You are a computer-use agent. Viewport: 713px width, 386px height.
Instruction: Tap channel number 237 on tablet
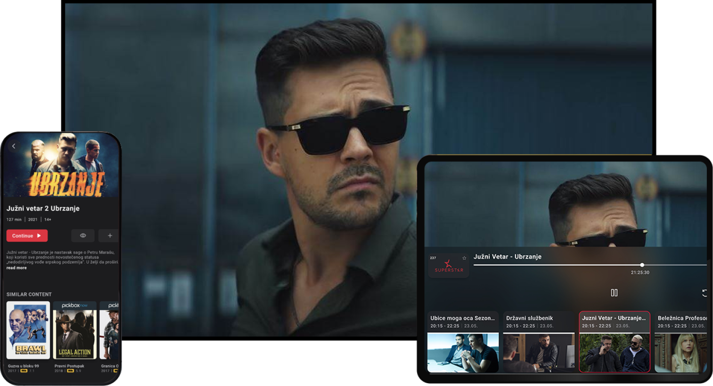tap(433, 258)
